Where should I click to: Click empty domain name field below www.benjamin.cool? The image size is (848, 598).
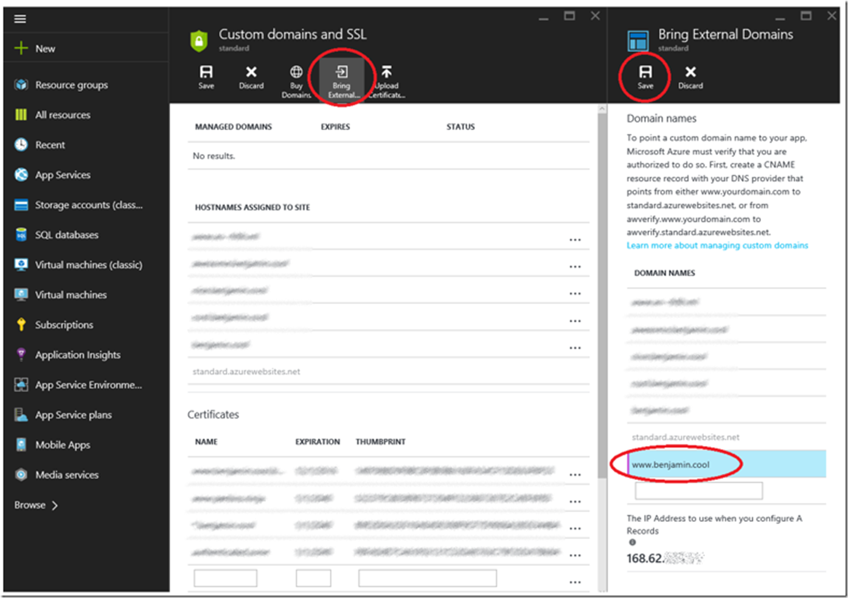(698, 490)
